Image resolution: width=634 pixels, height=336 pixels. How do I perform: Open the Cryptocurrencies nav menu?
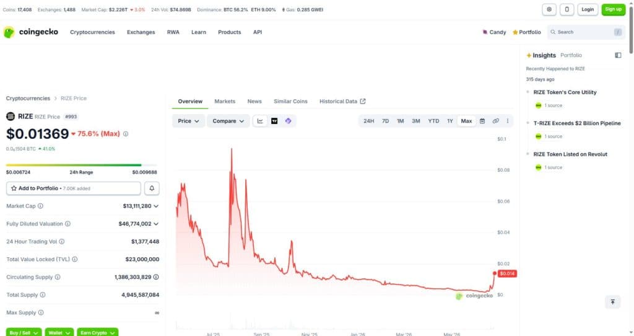92,32
